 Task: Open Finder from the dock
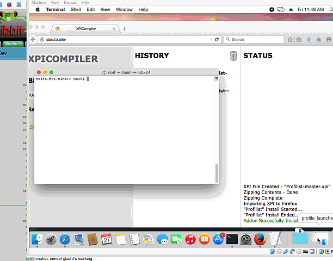(37, 239)
